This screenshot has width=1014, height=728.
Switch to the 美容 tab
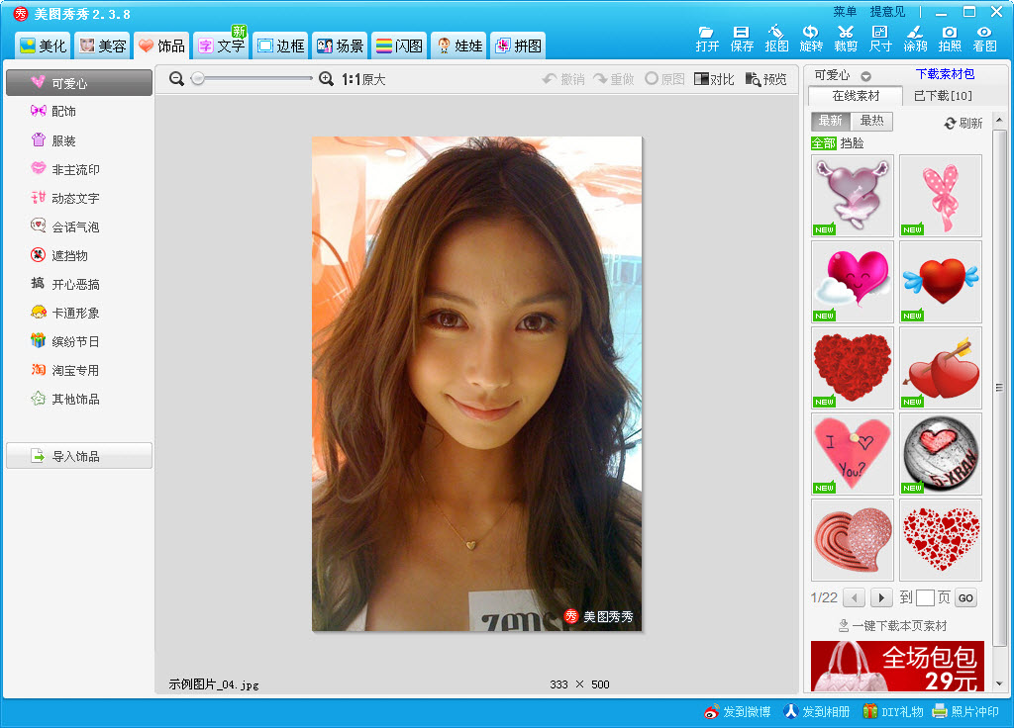[x=102, y=45]
